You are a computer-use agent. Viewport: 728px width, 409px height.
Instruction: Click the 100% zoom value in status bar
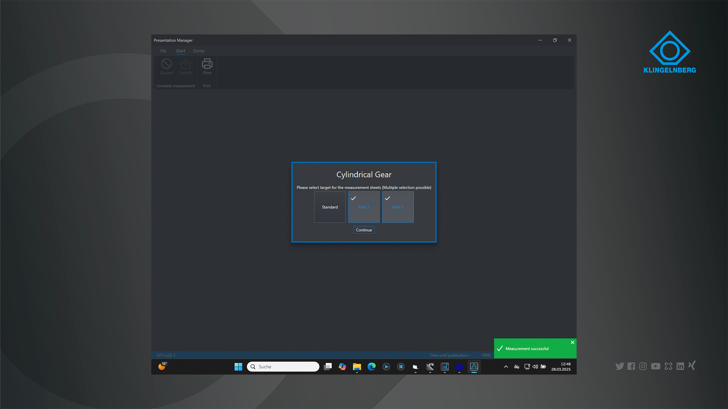click(486, 355)
